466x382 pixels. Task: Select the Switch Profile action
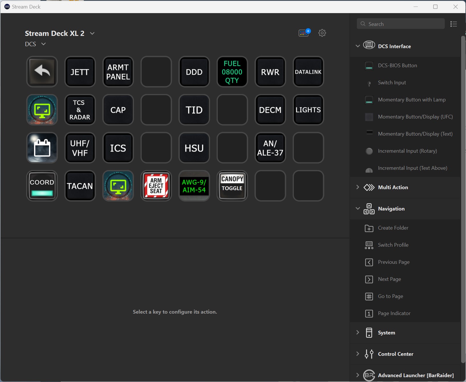[x=393, y=245]
